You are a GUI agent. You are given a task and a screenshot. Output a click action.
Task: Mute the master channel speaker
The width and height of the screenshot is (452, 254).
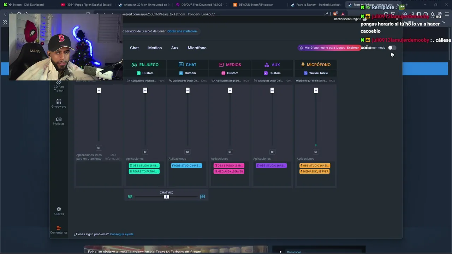point(99,148)
